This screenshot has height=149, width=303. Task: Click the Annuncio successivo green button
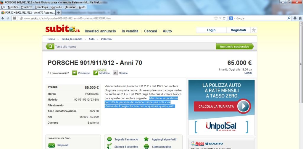coord(235,46)
